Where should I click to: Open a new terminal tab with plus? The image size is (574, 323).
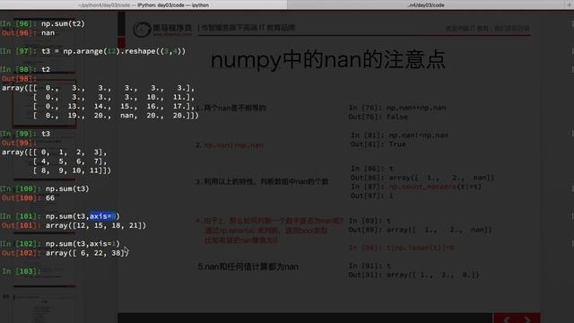[570, 4]
